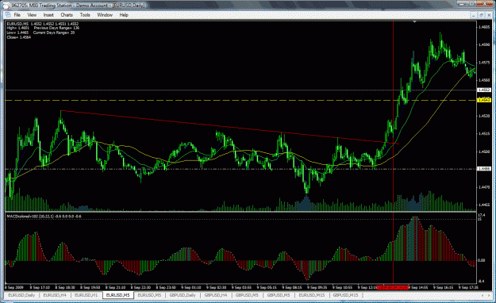Restore the inner chart window
The height and width of the screenshot is (303, 496).
pyautogui.click(x=481, y=15)
